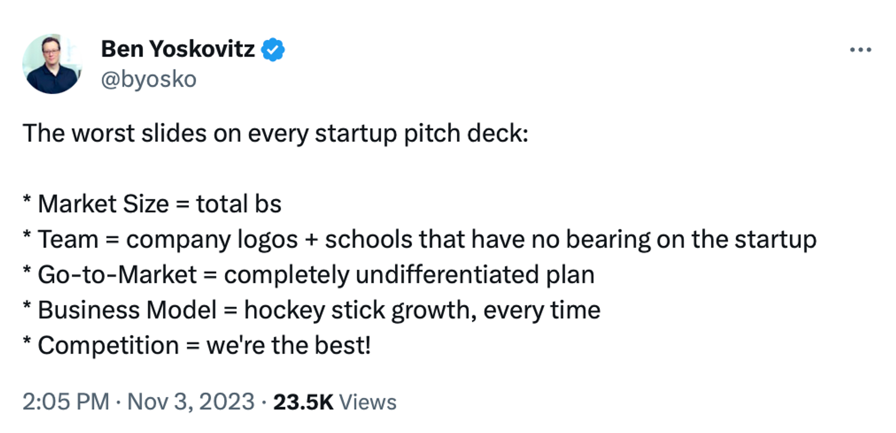
Task: Click the Nov 3, 2023 date
Action: click(x=191, y=401)
